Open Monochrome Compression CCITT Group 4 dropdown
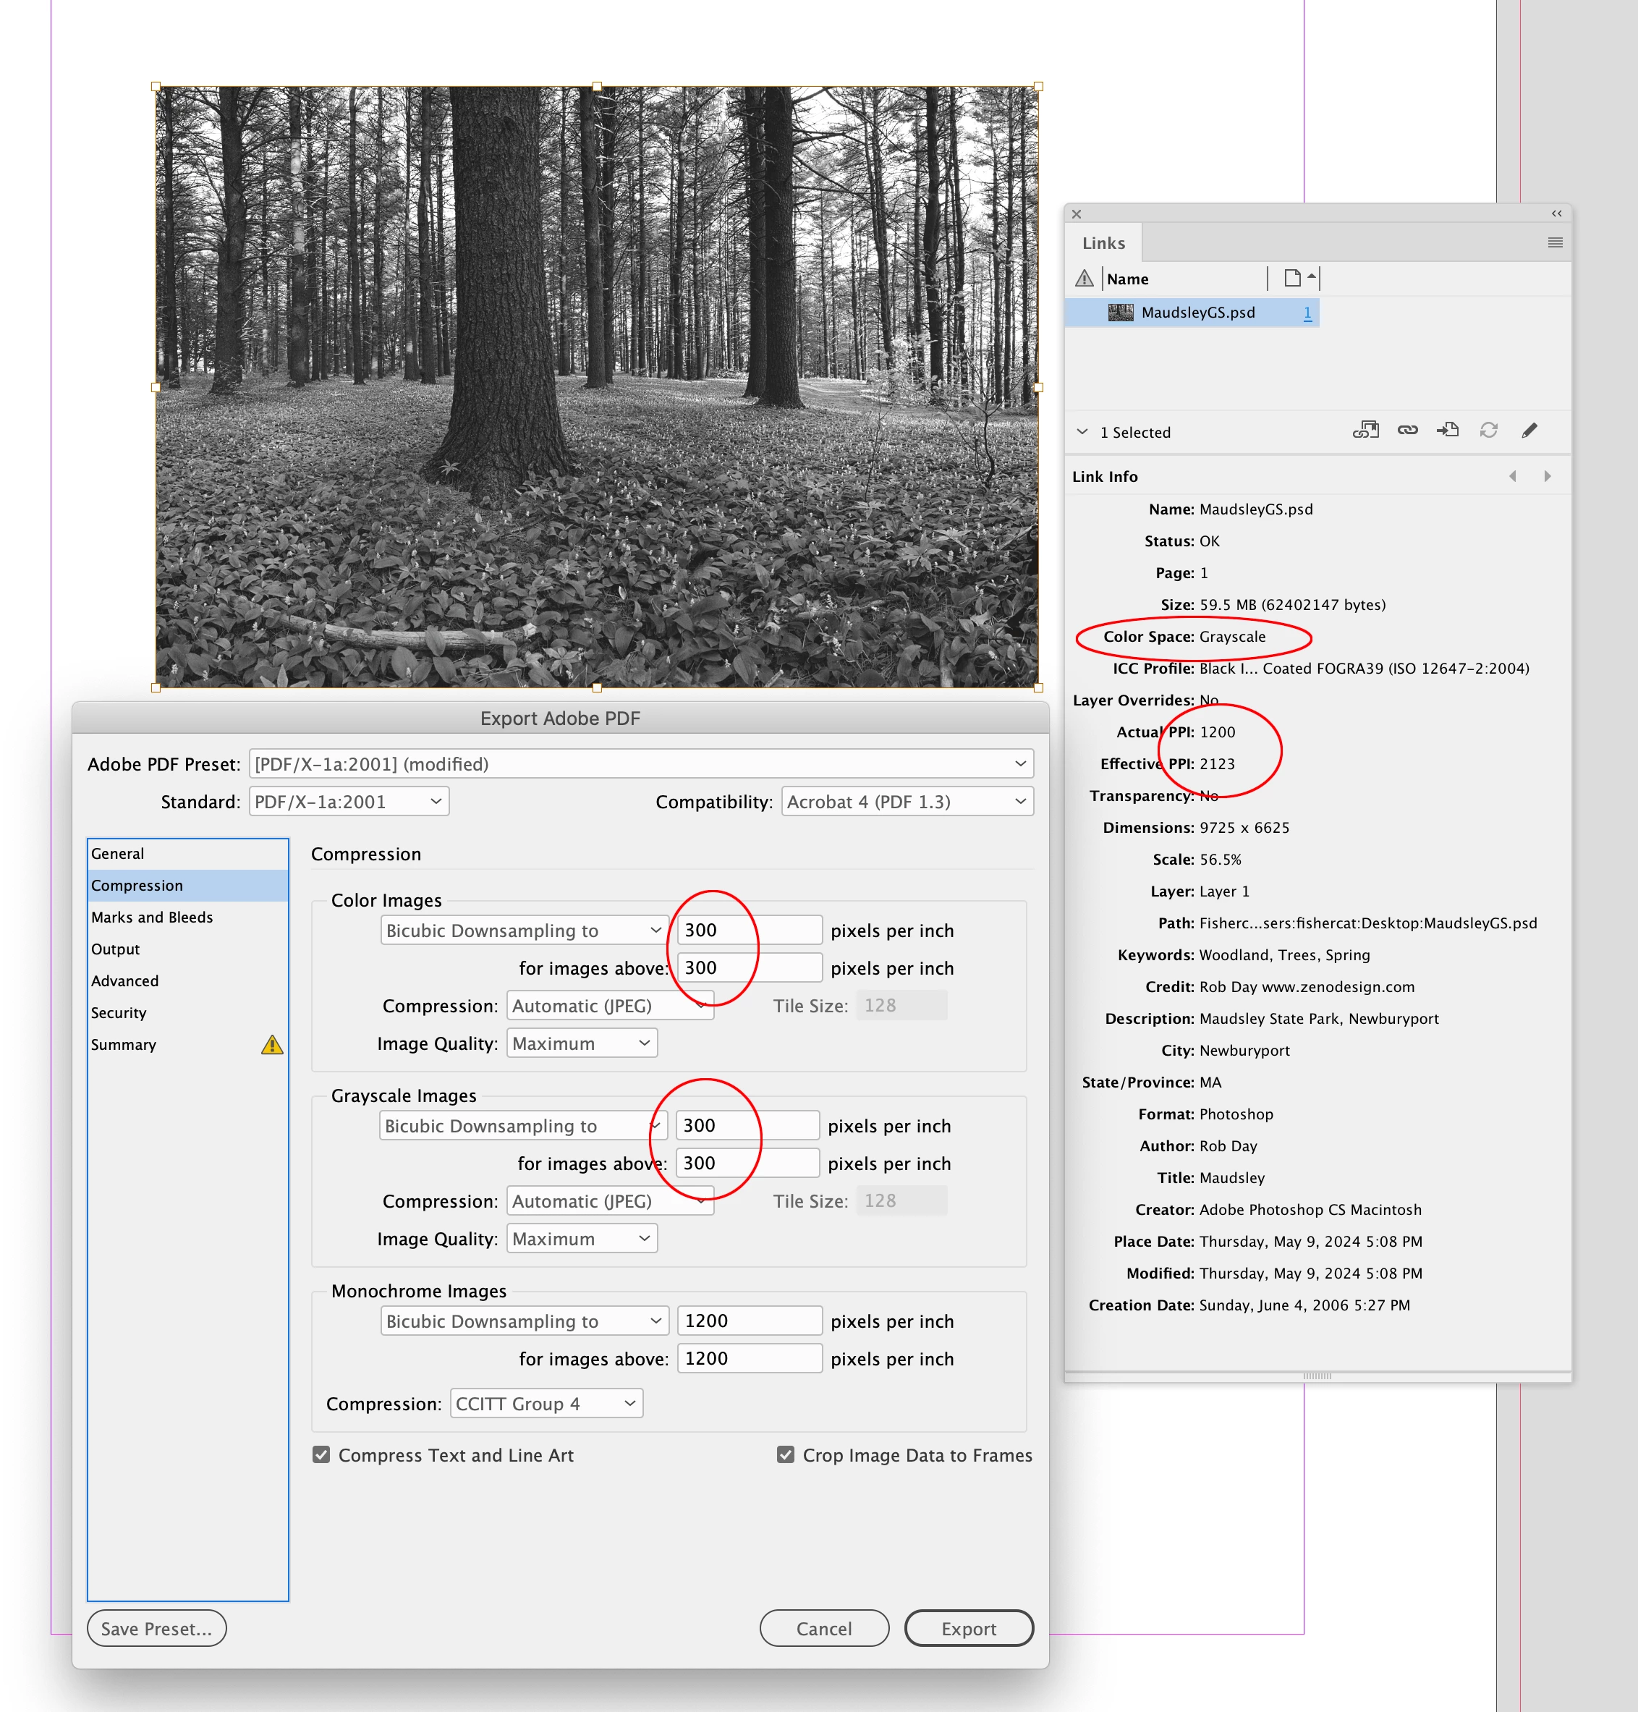Viewport: 1638px width, 1712px height. tap(546, 1404)
